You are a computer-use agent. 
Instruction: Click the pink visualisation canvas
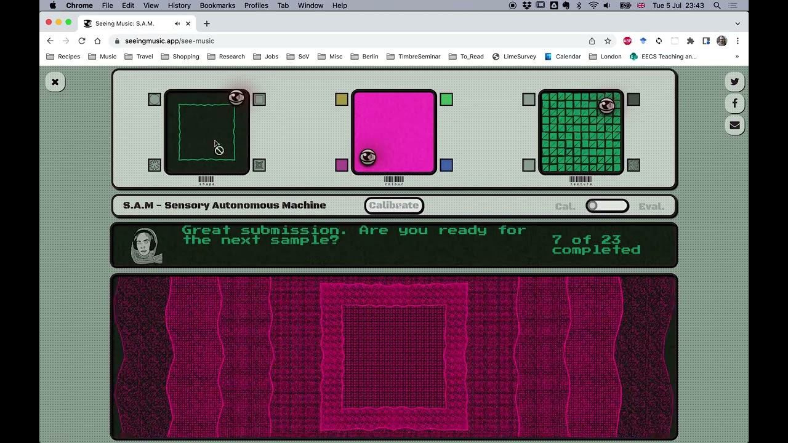pos(394,357)
